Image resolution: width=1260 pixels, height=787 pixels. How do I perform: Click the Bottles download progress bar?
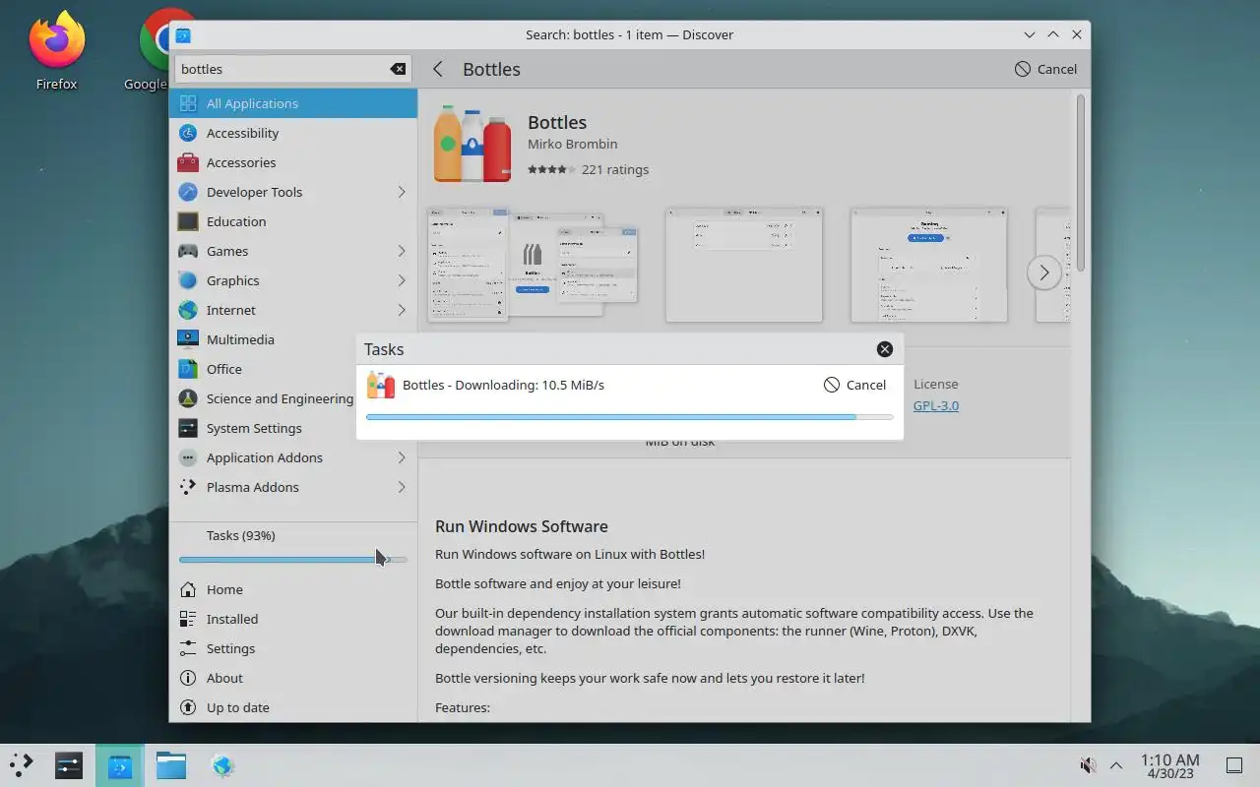click(630, 417)
